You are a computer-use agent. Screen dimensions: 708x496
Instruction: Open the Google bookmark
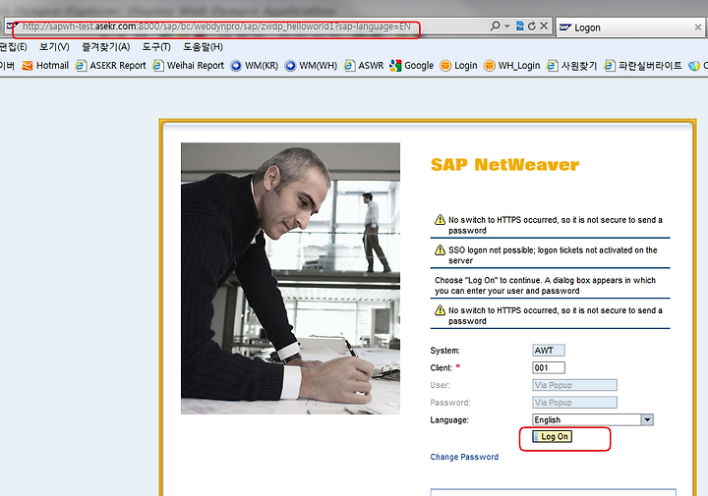(x=411, y=66)
